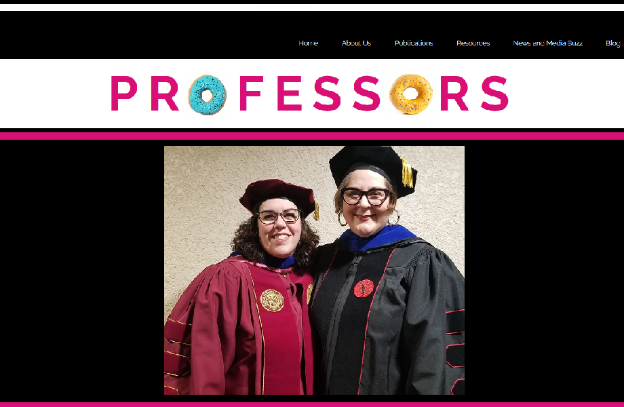
Task: Click the maroon velvet cap
Action: point(278,197)
